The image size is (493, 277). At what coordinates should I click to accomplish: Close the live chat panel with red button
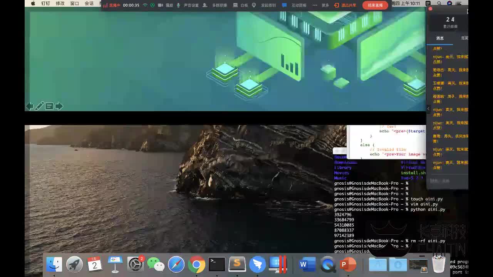tap(430, 9)
